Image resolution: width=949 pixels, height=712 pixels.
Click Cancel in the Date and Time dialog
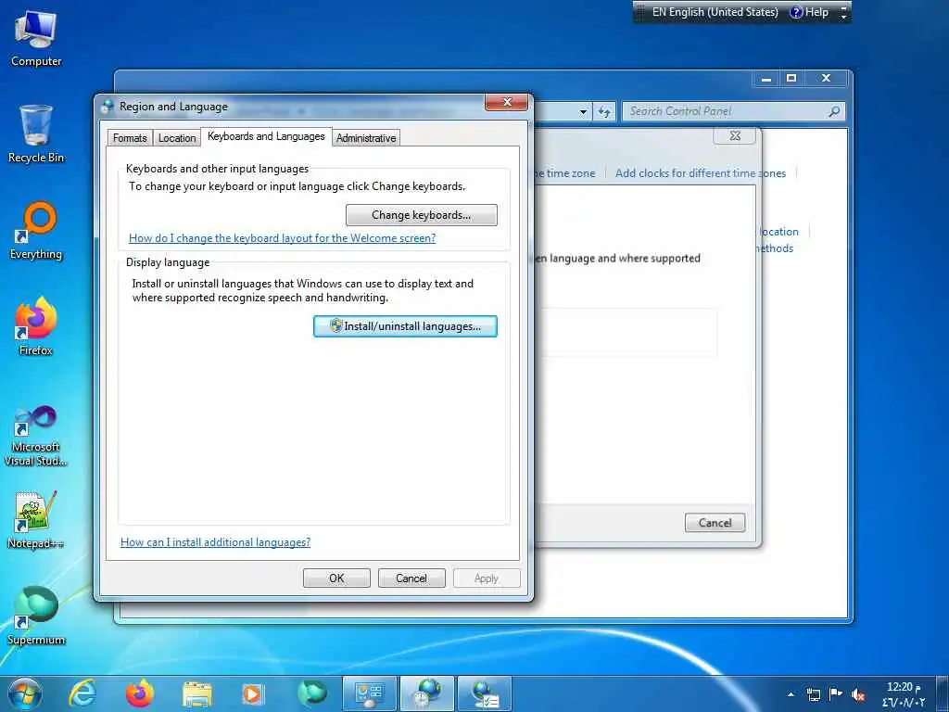click(x=715, y=523)
